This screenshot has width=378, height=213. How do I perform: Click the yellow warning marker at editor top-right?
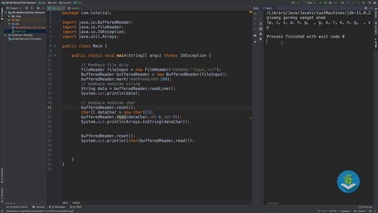pos(250,12)
